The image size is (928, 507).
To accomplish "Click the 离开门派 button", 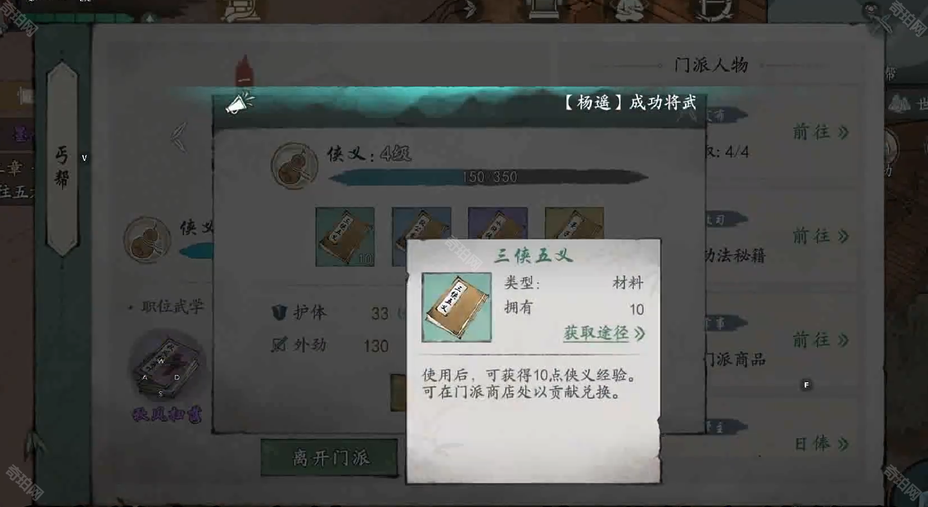I will 329,457.
